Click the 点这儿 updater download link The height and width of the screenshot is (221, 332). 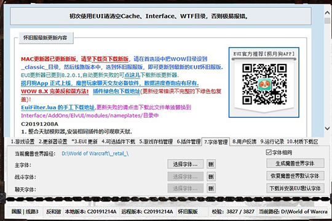(132, 75)
